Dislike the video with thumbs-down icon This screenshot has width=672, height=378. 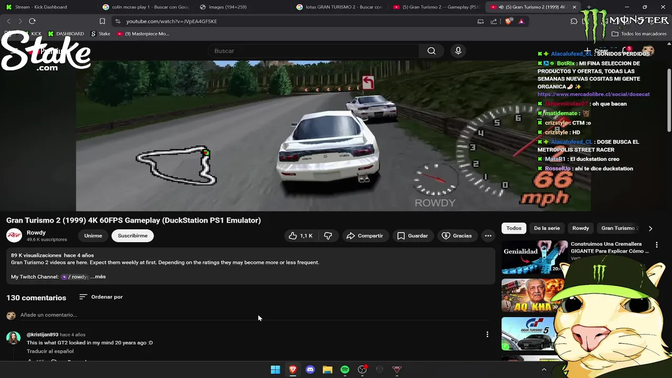pos(328,236)
